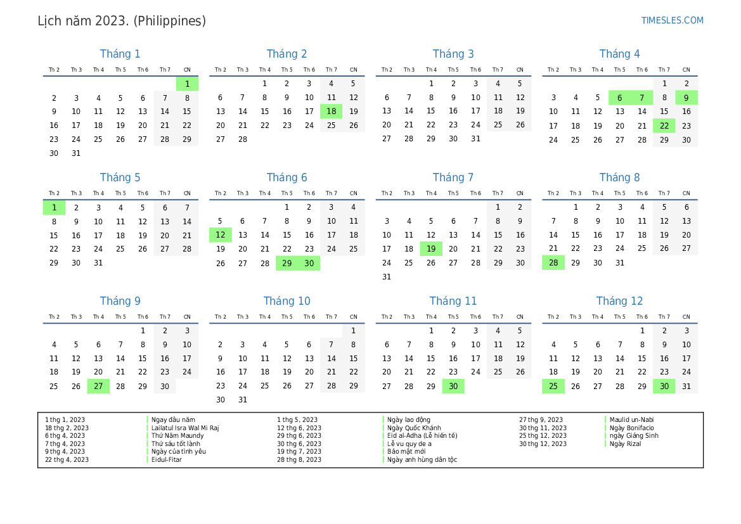Click highlighted September 27 in Tháng 9
Viewport: 741px width, 524px height.
pos(98,386)
